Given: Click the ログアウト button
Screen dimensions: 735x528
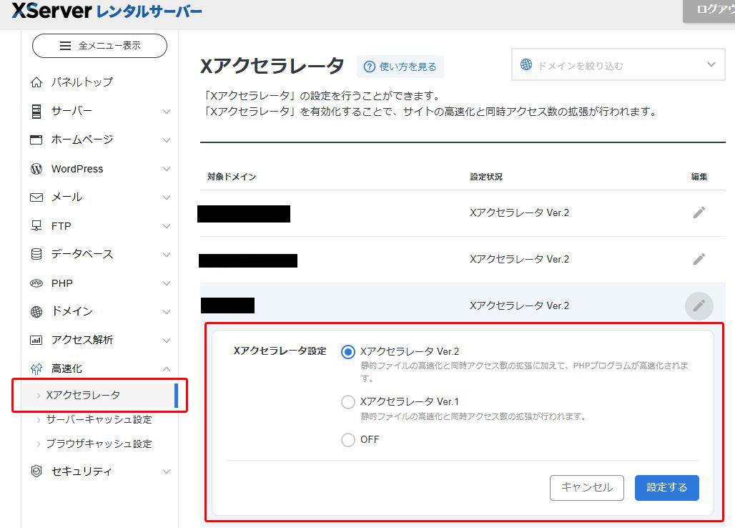Looking at the screenshot, I should [709, 10].
